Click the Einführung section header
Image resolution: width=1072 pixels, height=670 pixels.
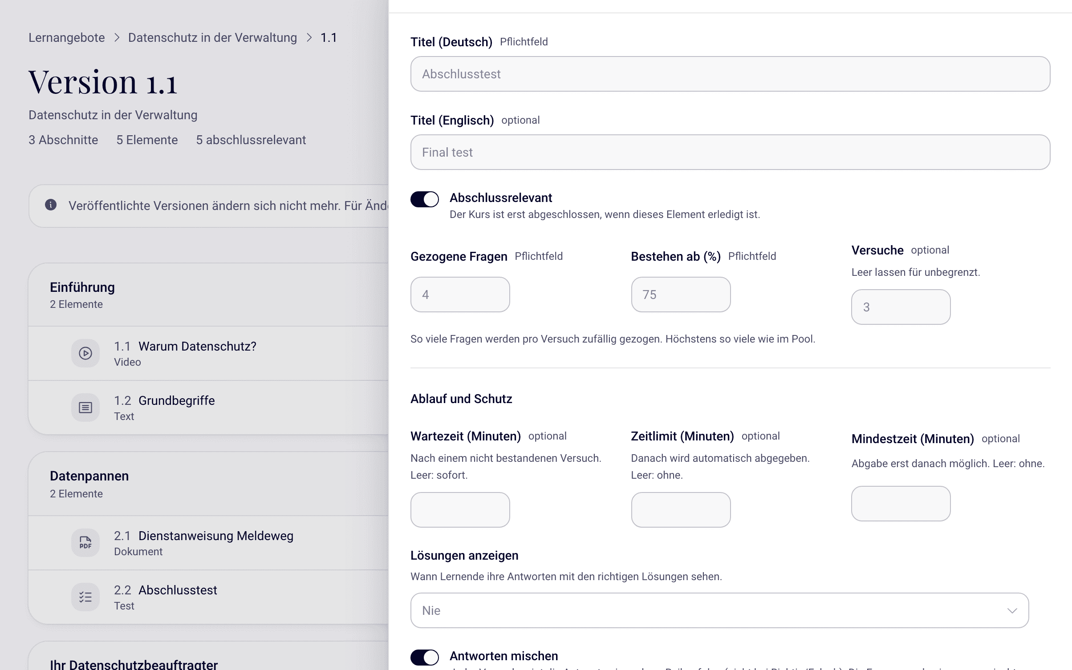click(208, 295)
